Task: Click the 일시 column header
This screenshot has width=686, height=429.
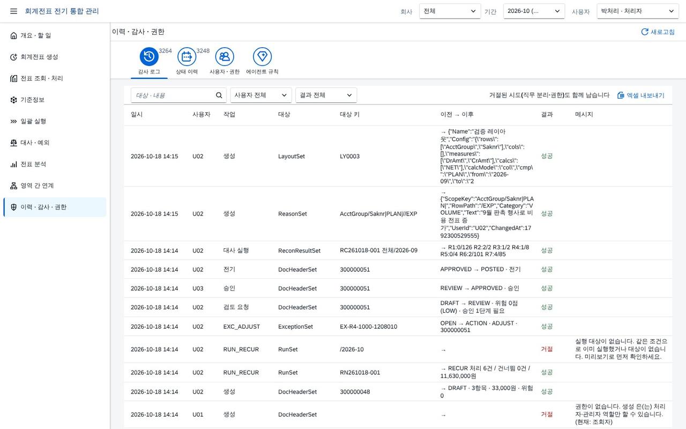Action: point(137,115)
